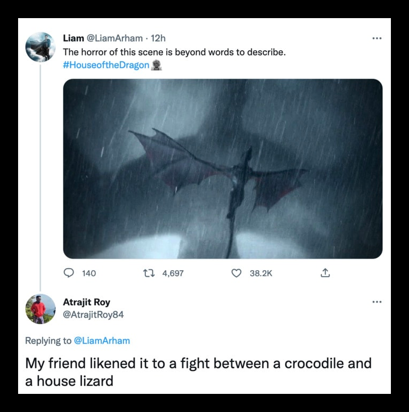Share Liam's tweet via the share icon
The image size is (409, 412).
pos(325,273)
